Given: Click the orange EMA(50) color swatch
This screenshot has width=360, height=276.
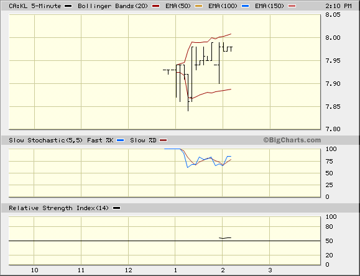Looking at the screenshot, I should click(x=198, y=6).
